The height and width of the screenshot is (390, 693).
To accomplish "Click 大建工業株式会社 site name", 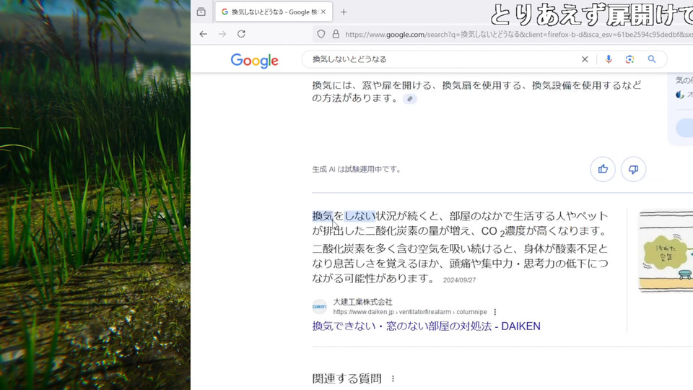I will 362,302.
